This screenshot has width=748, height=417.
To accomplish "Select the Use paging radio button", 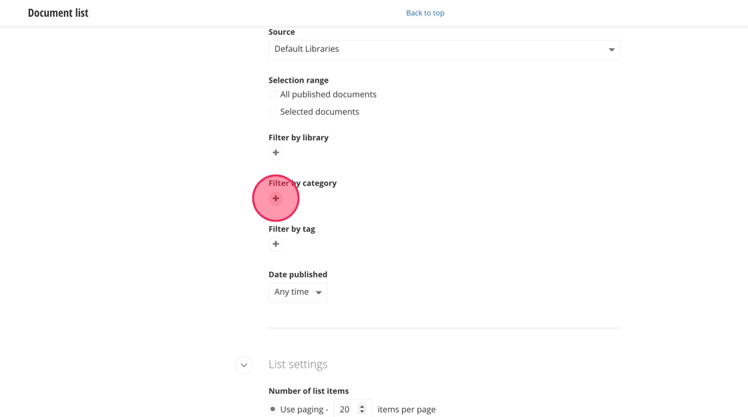I will click(272, 409).
